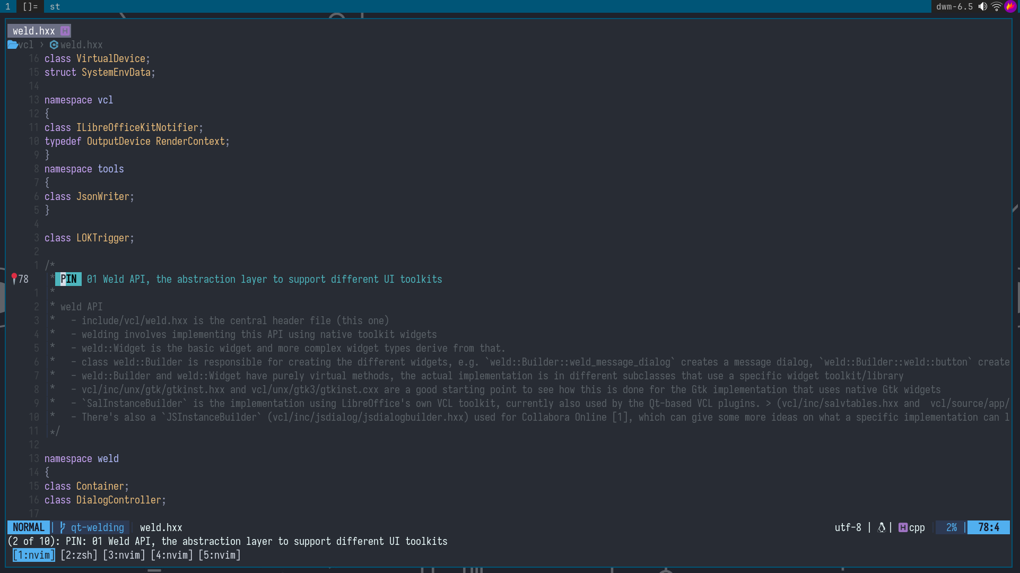This screenshot has height=573, width=1020.
Task: Click the dwm-6.5 status text
Action: (x=954, y=6)
